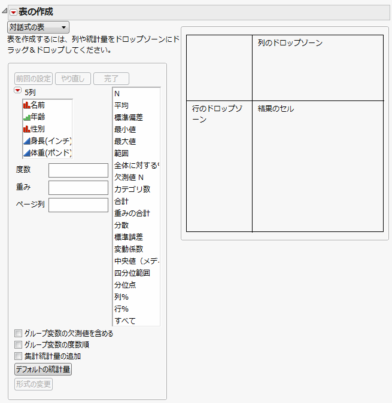This screenshot has width=392, height=403.
Task: Select the 性別 column in the list
Action: (x=48, y=129)
